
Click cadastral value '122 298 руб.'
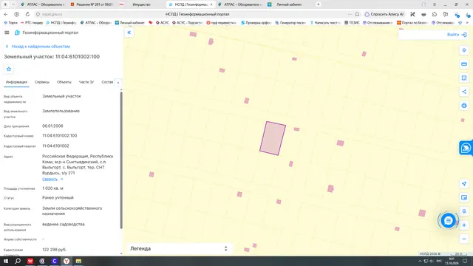pos(54,250)
